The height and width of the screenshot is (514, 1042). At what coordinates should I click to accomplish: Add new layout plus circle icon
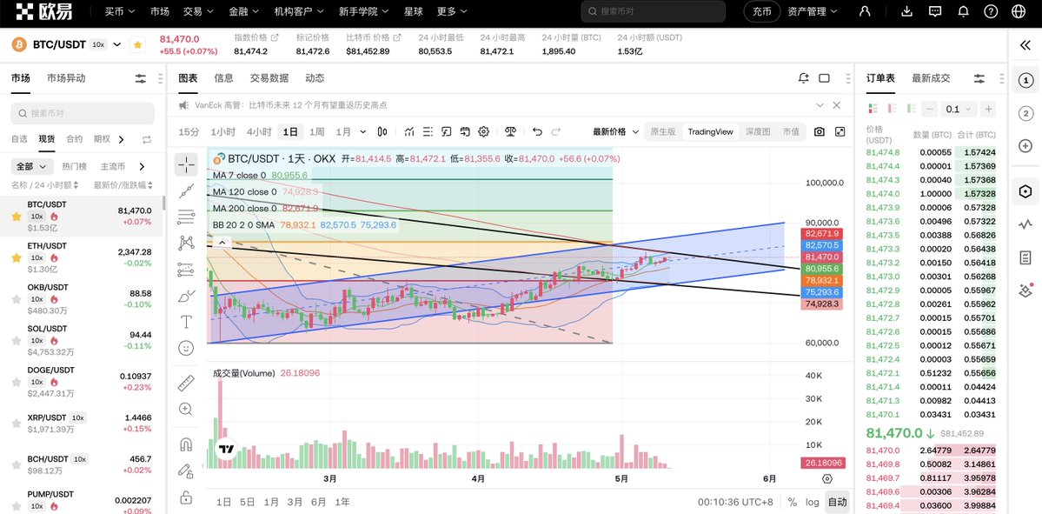(1025, 145)
